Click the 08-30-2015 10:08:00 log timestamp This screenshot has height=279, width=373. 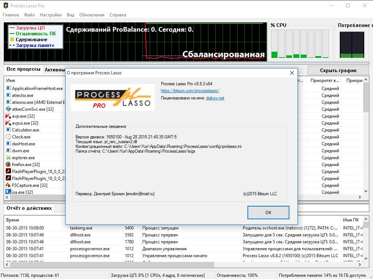tap(25, 228)
